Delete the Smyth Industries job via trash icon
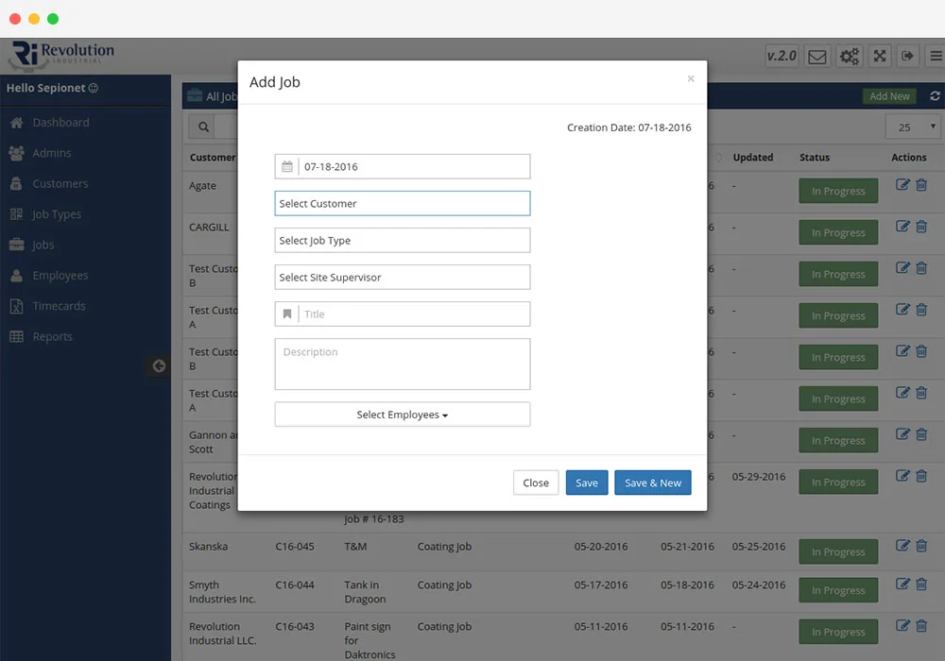This screenshot has width=945, height=661. click(921, 585)
